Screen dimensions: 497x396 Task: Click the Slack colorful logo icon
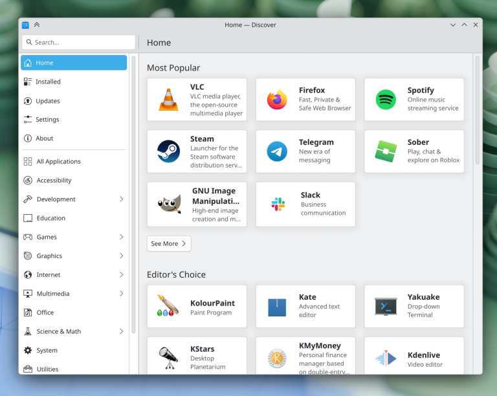[x=278, y=204]
